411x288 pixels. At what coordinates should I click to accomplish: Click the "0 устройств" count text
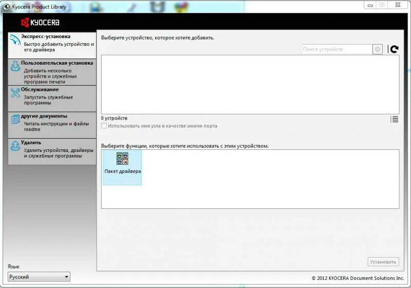coord(114,119)
